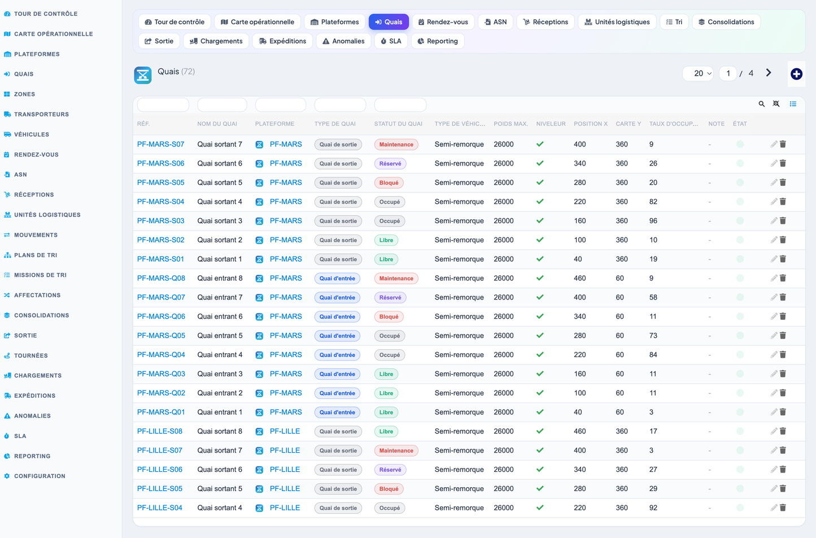Edit the PF-MARS-Q03 row

tap(774, 374)
